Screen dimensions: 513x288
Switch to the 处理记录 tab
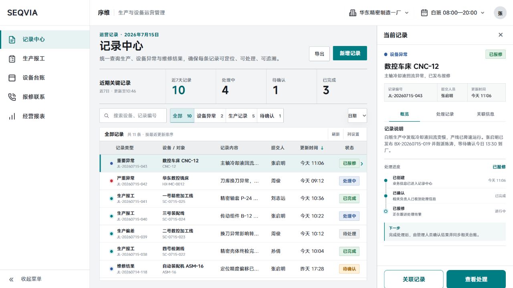click(x=445, y=114)
